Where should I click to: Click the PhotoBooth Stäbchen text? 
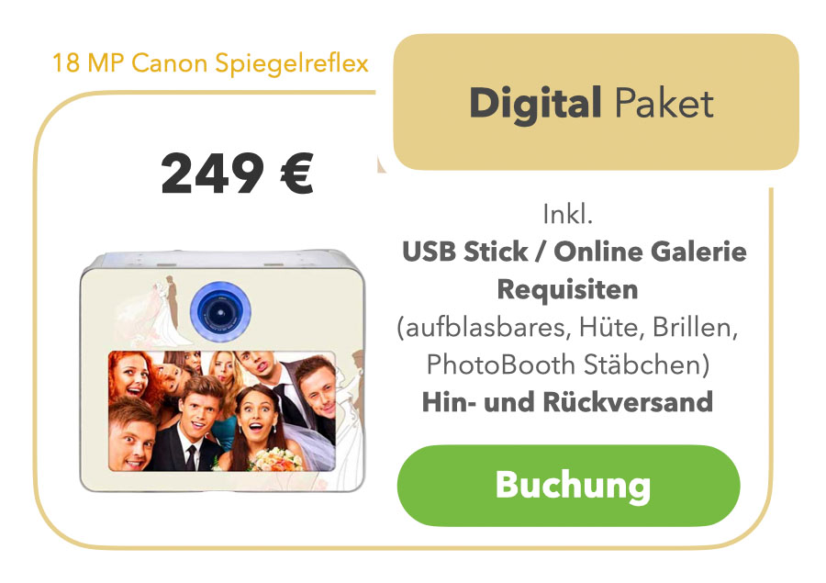tap(568, 364)
